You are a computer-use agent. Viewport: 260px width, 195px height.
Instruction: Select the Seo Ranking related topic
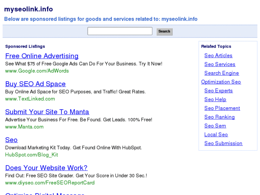[220, 117]
